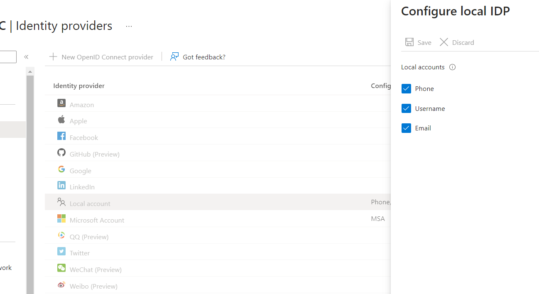Click the Apple logo icon

61,120
